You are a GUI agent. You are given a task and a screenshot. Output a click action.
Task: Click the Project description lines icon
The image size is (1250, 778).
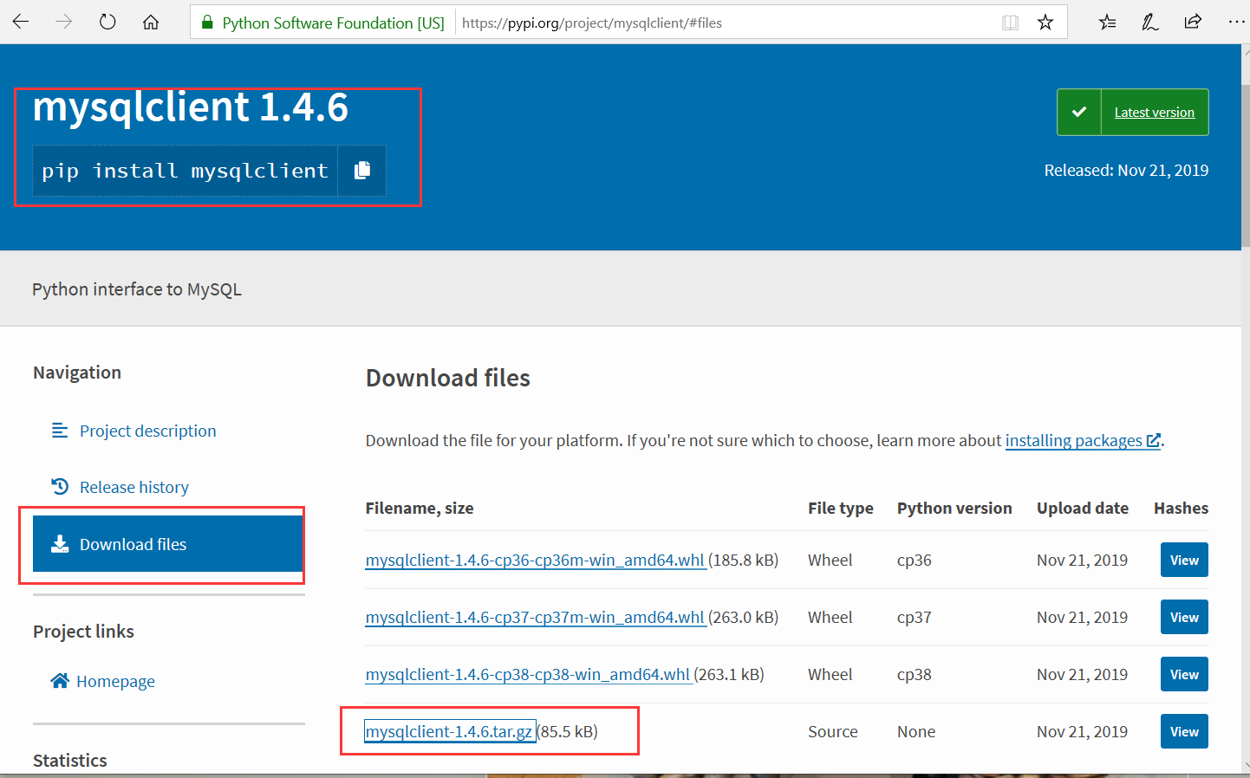(x=60, y=431)
